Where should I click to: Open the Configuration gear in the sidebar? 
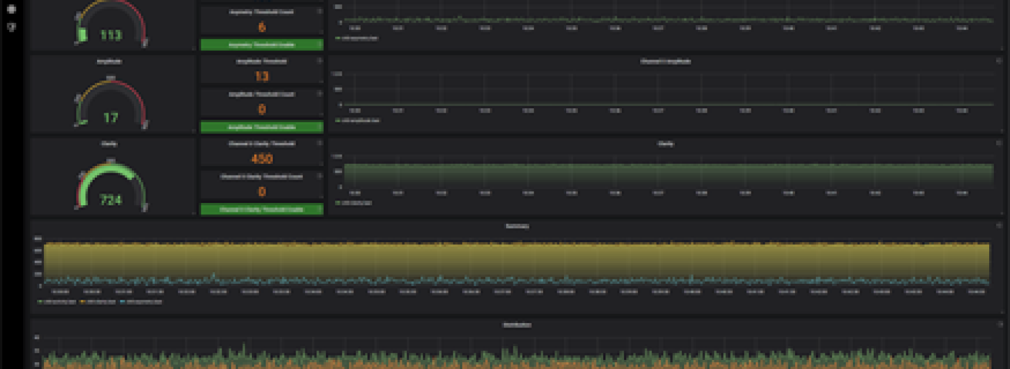[11, 9]
